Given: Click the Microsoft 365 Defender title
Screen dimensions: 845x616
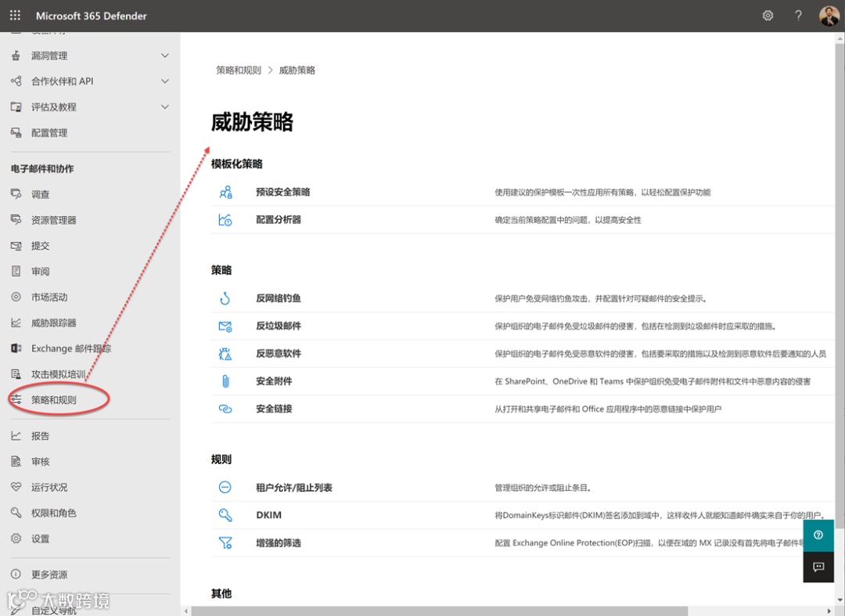Looking at the screenshot, I should coord(91,16).
